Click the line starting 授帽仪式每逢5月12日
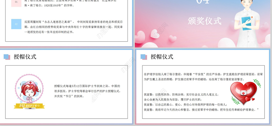The image size is (272, 126). (87, 86)
